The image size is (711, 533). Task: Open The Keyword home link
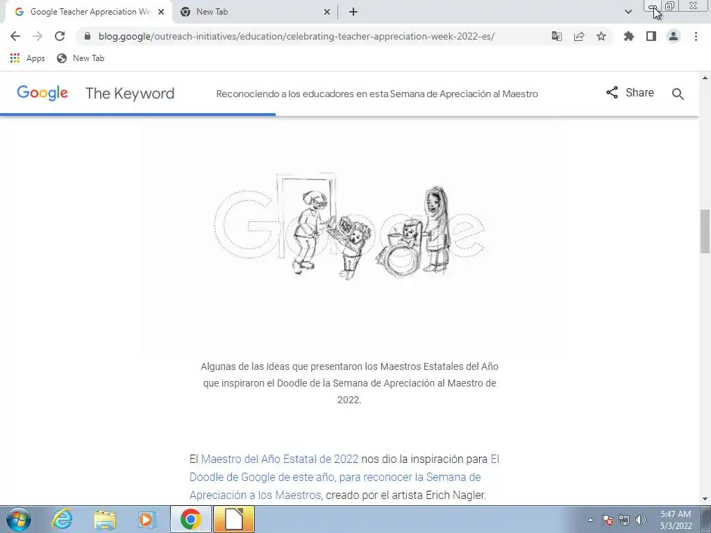tap(130, 94)
